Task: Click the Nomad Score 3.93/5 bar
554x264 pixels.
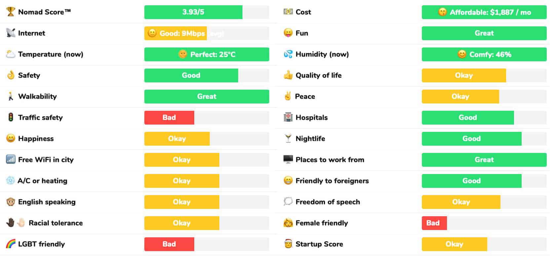Action: (207, 12)
